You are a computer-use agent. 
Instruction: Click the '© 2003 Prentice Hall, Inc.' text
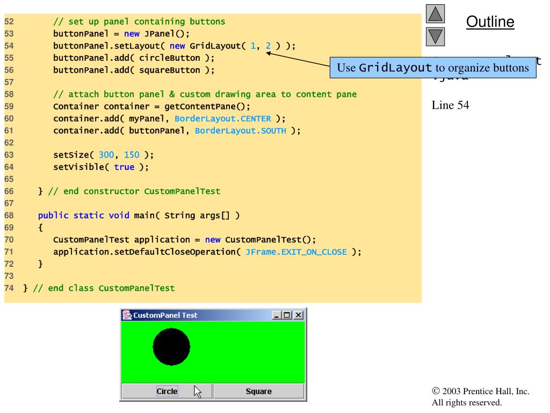tap(481, 391)
